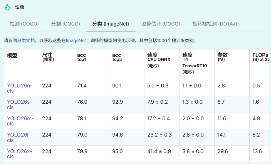This screenshot has width=271, height=164.
Task: Switch to the 检测 (COCO) tab
Action: 24,24
